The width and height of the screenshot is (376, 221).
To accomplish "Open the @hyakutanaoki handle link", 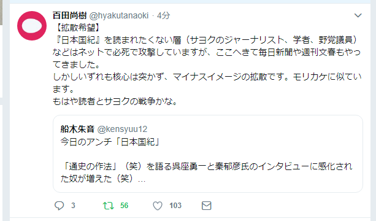I will click(x=119, y=15).
